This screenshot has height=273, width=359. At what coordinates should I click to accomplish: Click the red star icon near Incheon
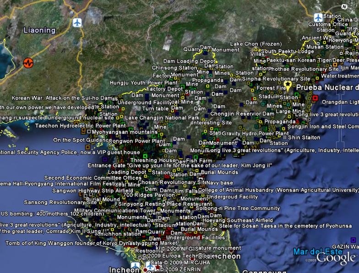pos(158,267)
